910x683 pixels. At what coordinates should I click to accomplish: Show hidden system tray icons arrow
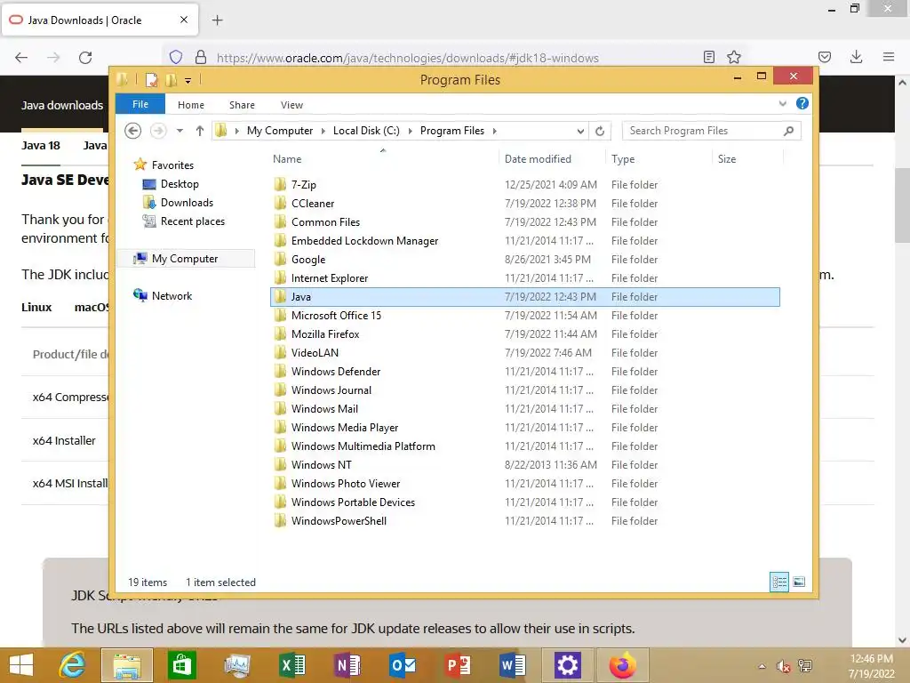tap(762, 666)
